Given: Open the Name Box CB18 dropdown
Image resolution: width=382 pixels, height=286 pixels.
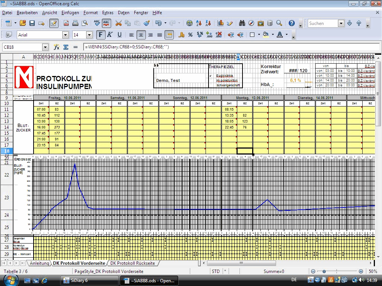Looking at the screenshot, I should (x=45, y=47).
